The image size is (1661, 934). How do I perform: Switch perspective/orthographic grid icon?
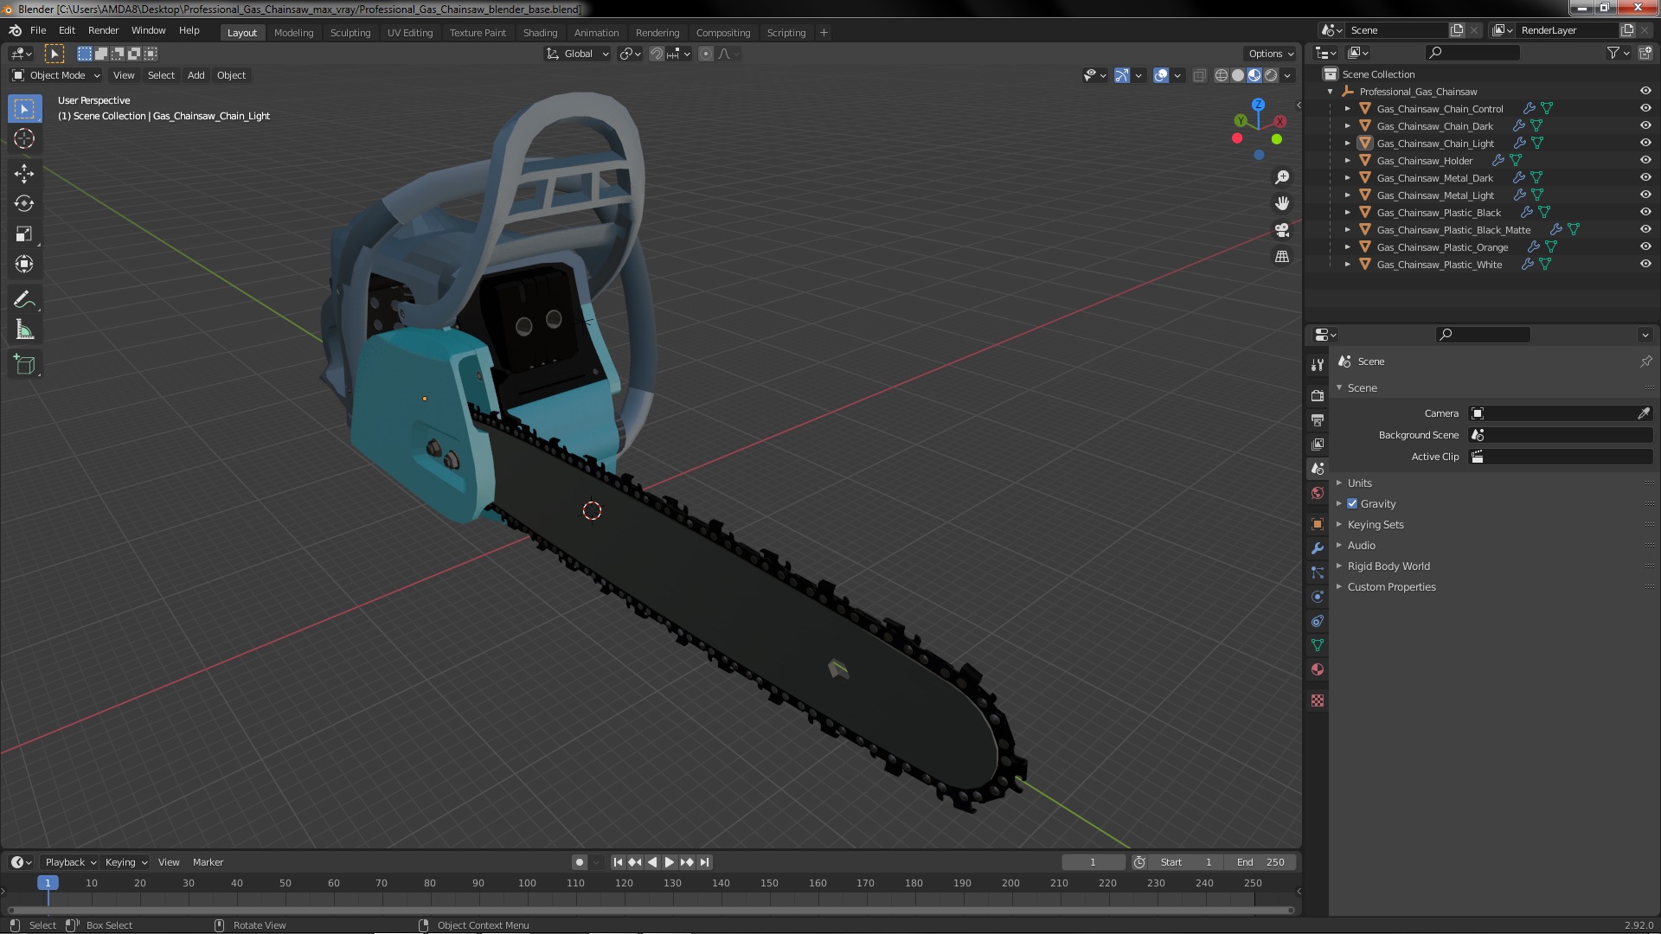(x=1282, y=257)
